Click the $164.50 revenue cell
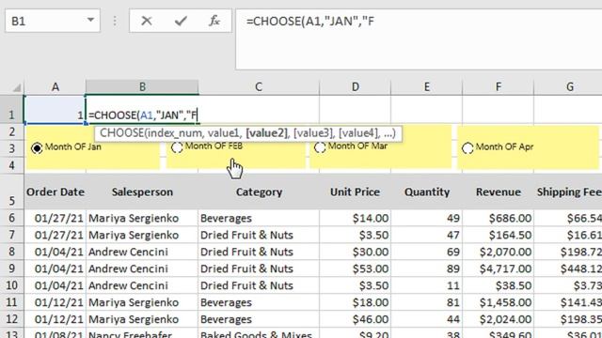Image resolution: width=602 pixels, height=338 pixels. point(498,235)
